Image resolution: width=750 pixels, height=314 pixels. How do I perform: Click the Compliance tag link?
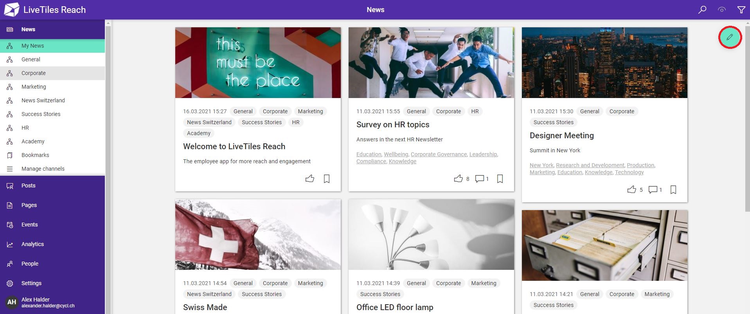tap(371, 161)
